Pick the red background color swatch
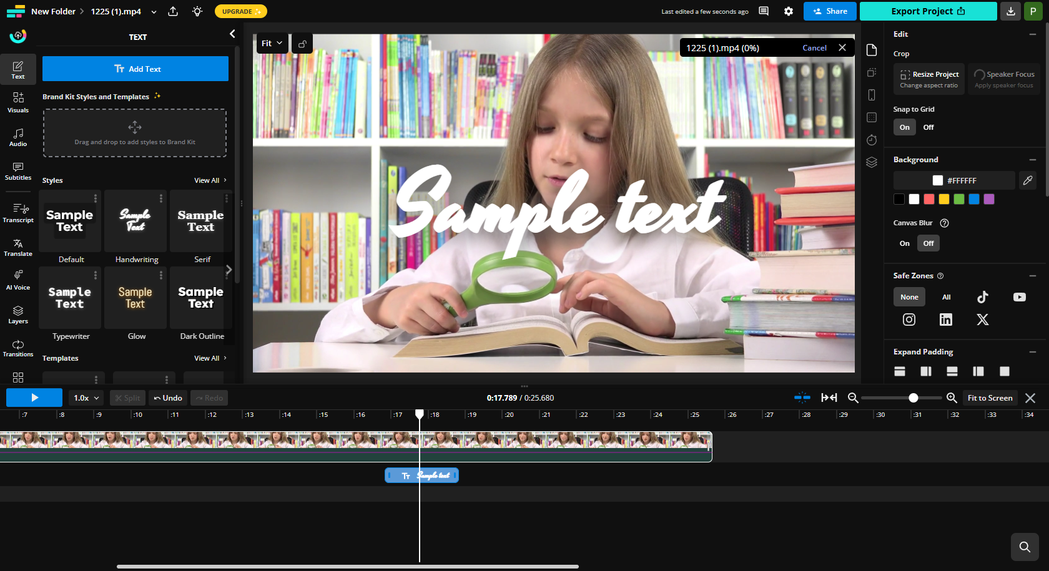This screenshot has height=571, width=1049. (x=929, y=199)
